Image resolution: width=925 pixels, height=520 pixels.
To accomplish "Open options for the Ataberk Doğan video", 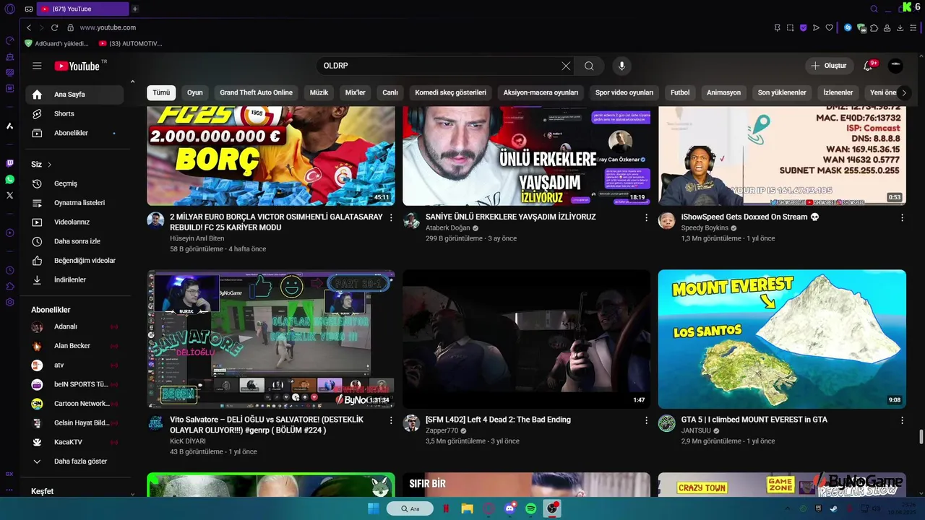I will pos(647,217).
